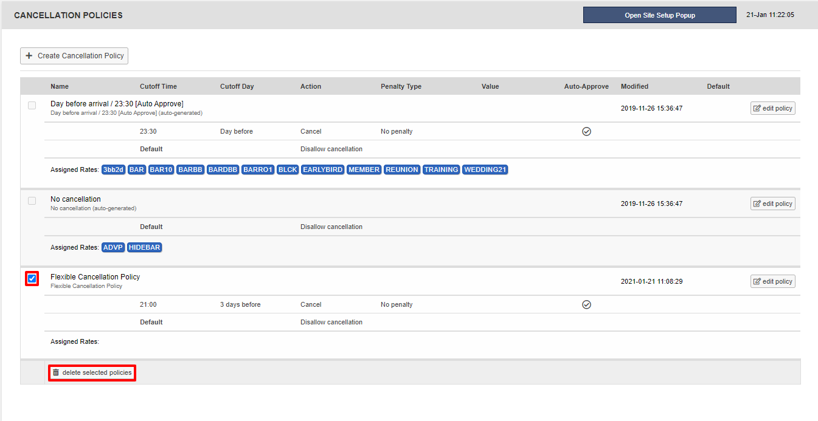
Task: Click the auto-approve checkmark in 23:30 row
Action: pyautogui.click(x=586, y=131)
